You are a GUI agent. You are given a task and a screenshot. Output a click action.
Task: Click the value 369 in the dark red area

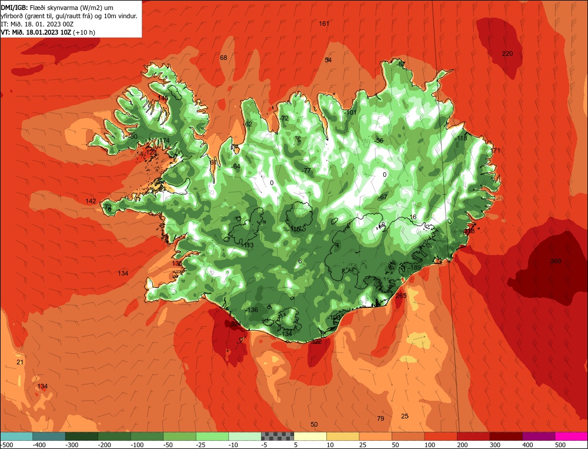click(x=556, y=261)
